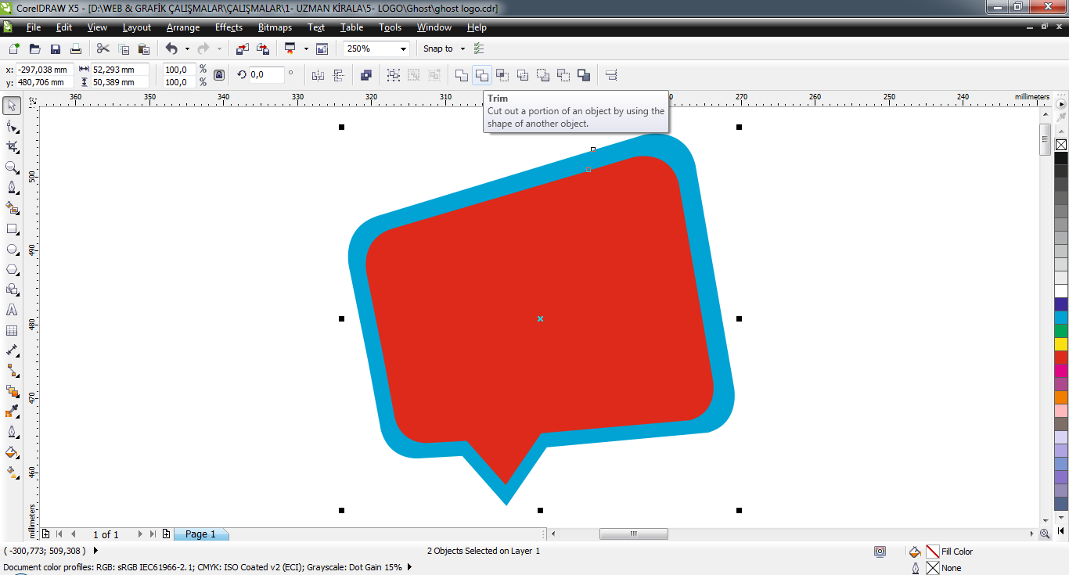Switch to the Page 1 tab
Viewport: 1069px width, 575px height.
tap(200, 534)
